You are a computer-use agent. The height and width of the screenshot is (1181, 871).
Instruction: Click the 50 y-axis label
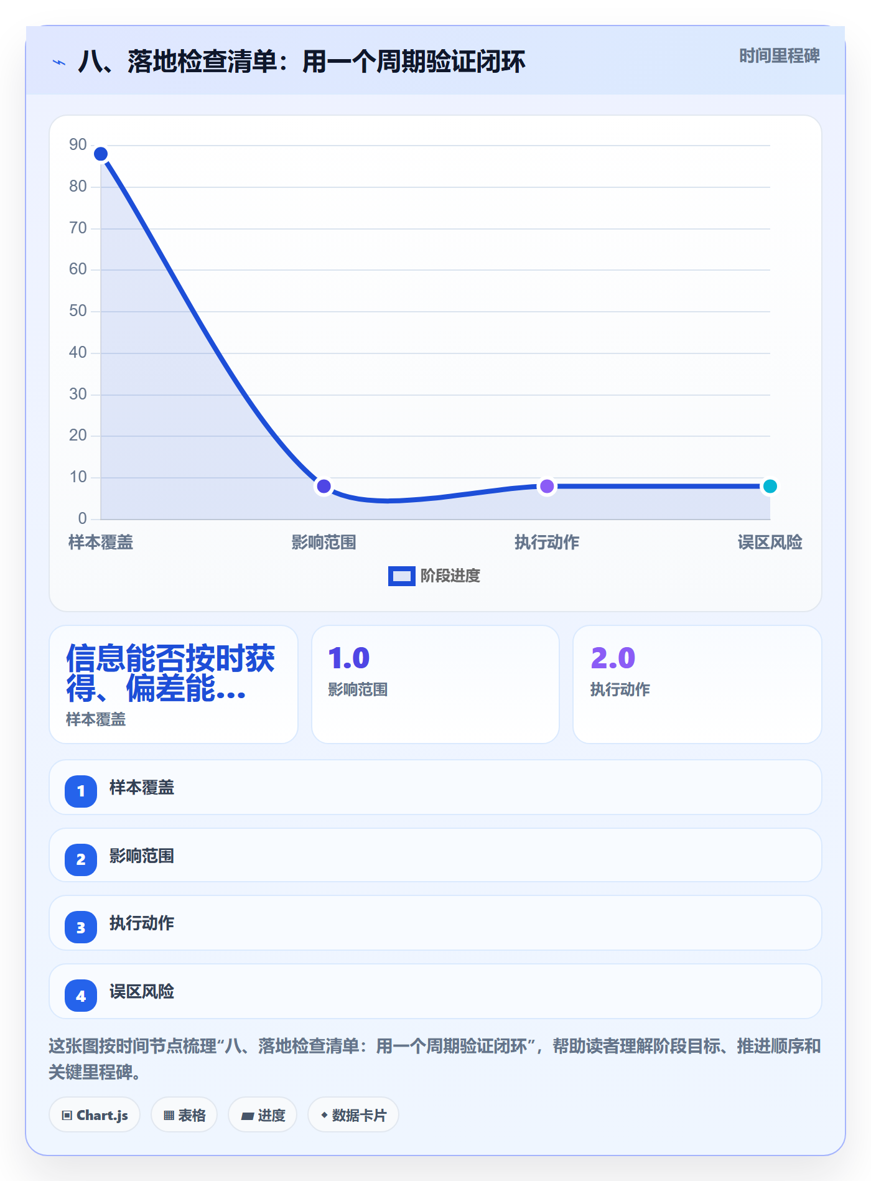[78, 311]
